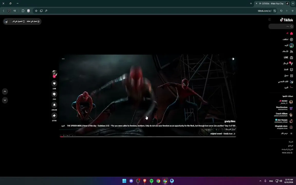Reload the page

(281, 11)
